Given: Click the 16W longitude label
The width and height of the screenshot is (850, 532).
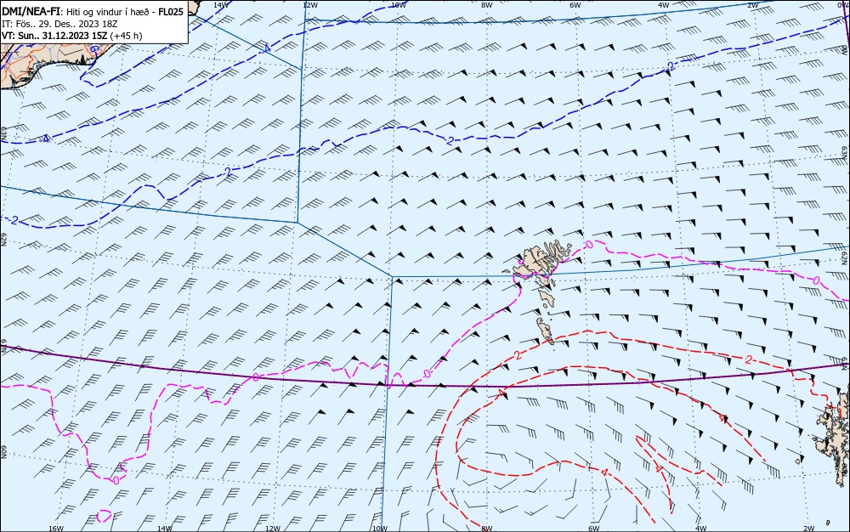Looking at the screenshot, I should [56, 529].
